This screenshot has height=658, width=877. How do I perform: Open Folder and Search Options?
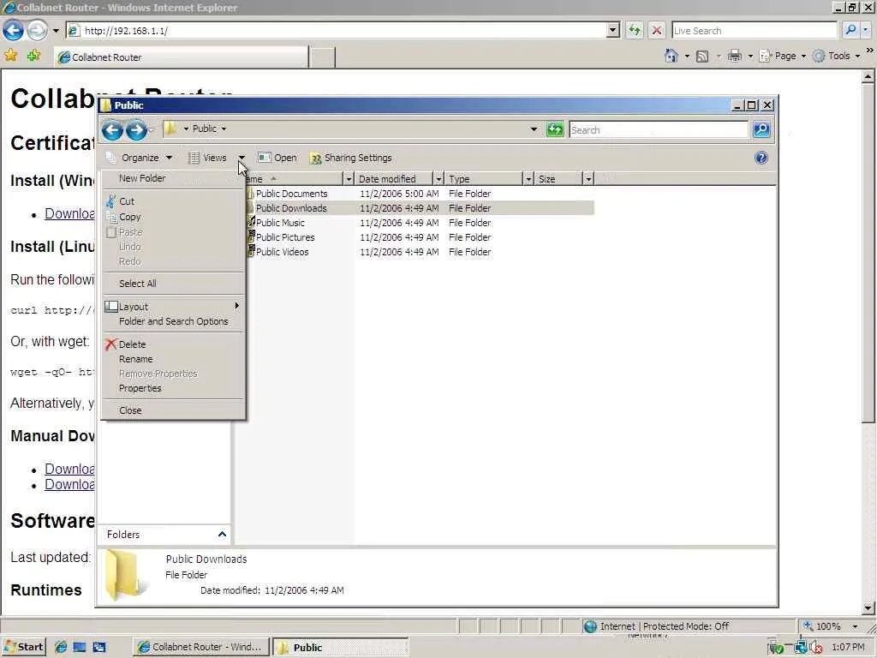pos(173,322)
